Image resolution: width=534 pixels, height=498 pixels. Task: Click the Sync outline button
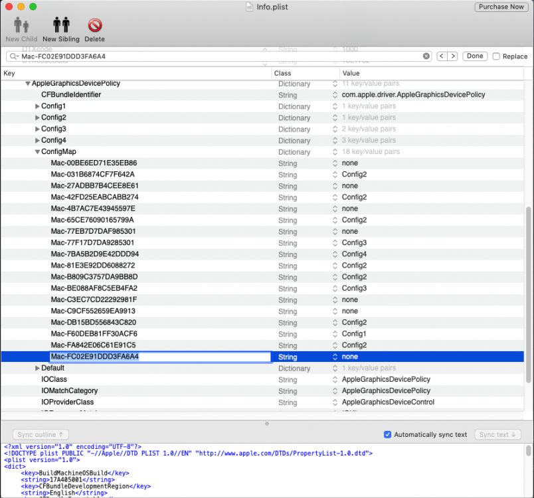click(x=41, y=435)
